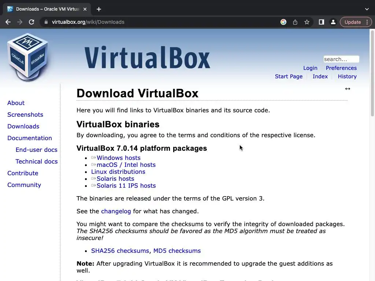Open the Preferences link
The image size is (375, 281).
click(x=341, y=68)
